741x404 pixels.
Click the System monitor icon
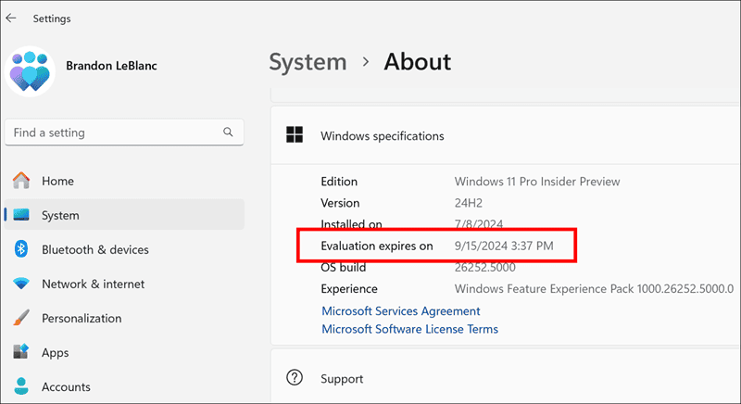click(x=21, y=215)
